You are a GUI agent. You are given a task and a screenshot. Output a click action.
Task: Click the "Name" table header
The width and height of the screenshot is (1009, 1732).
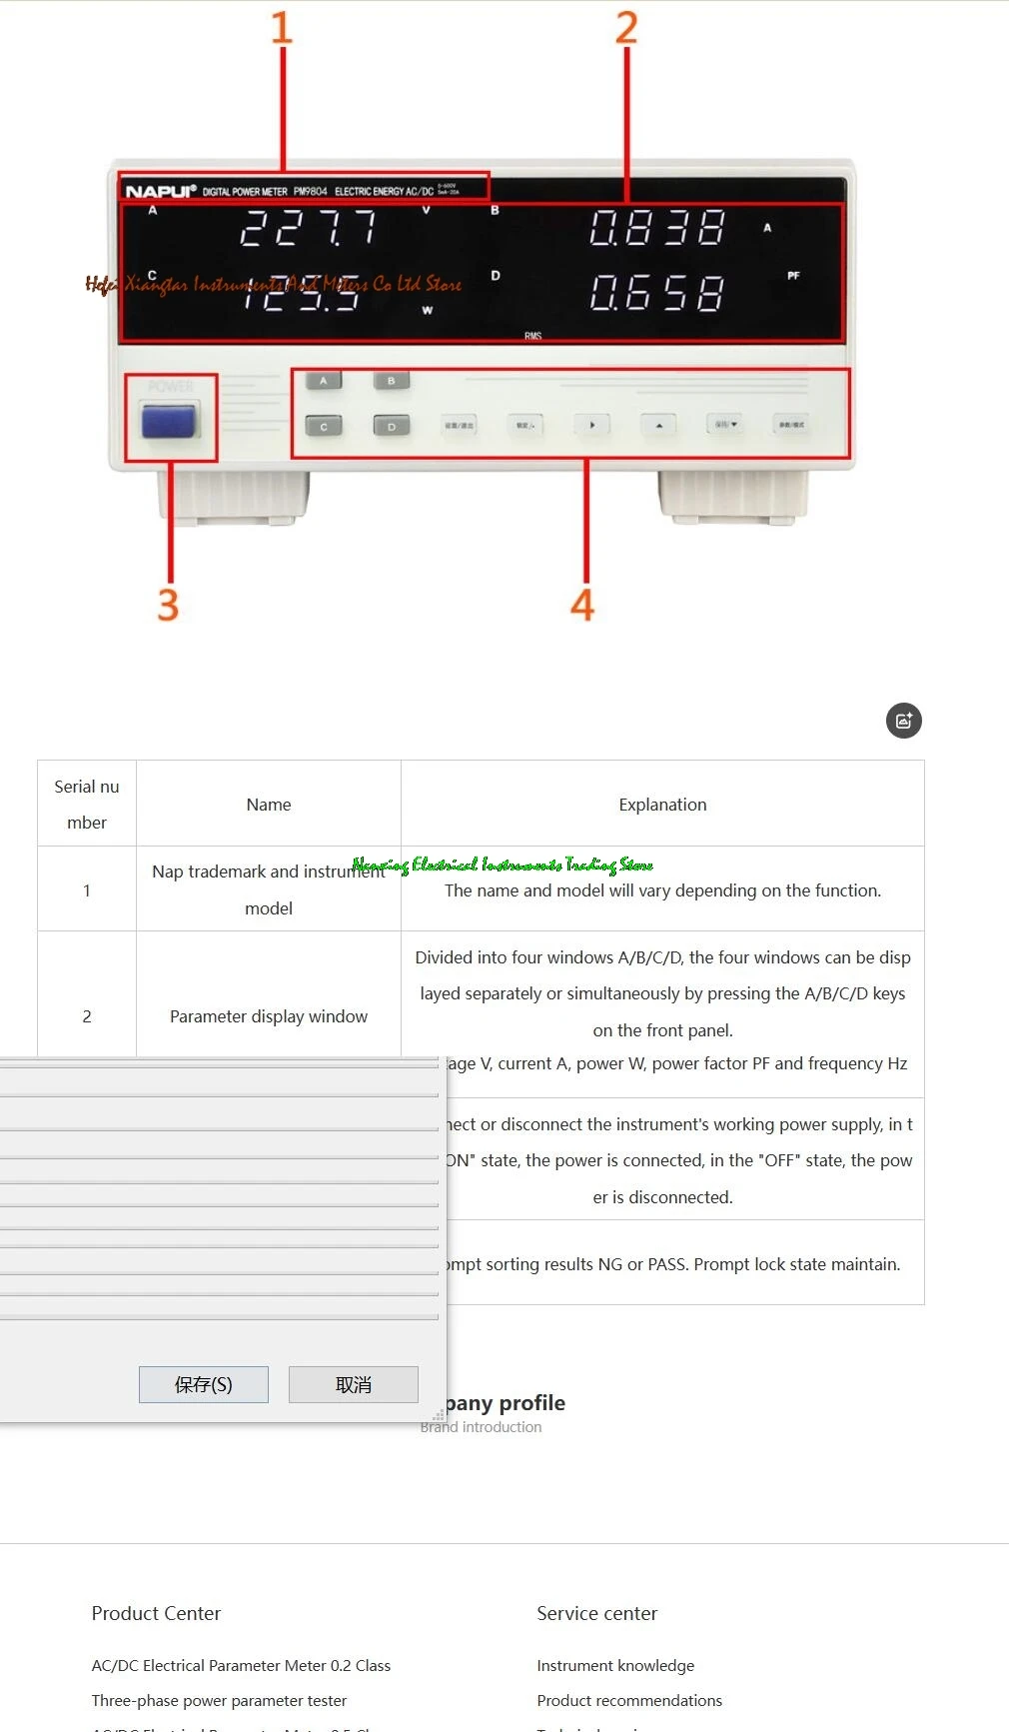(269, 805)
